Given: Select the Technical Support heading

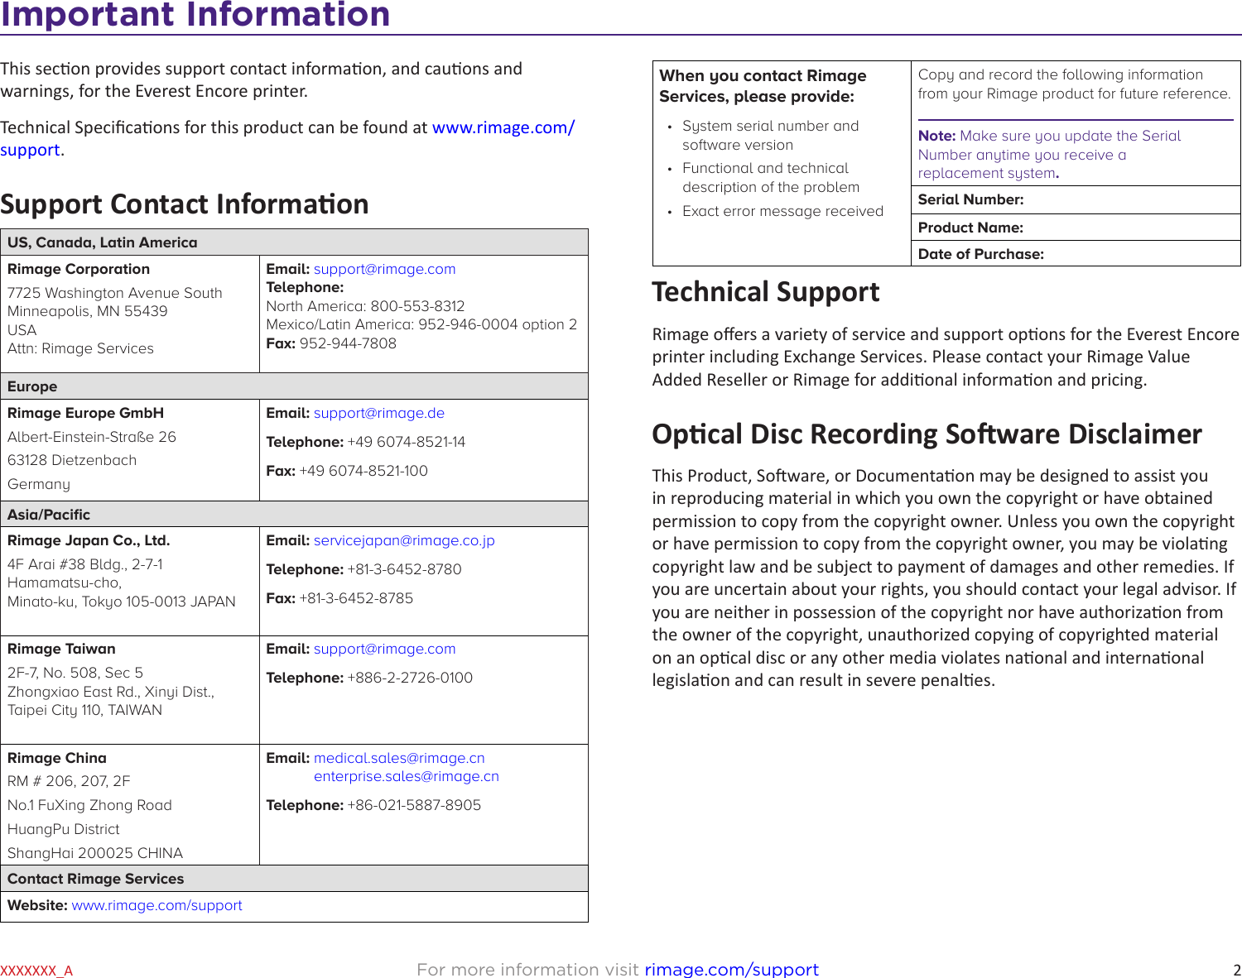Looking at the screenshot, I should coord(766,292).
